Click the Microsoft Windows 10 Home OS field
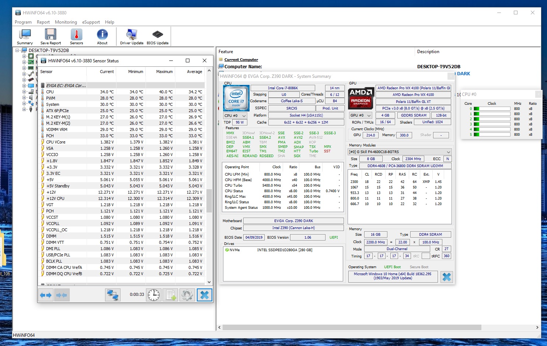Image resolution: width=547 pixels, height=346 pixels. (393, 276)
